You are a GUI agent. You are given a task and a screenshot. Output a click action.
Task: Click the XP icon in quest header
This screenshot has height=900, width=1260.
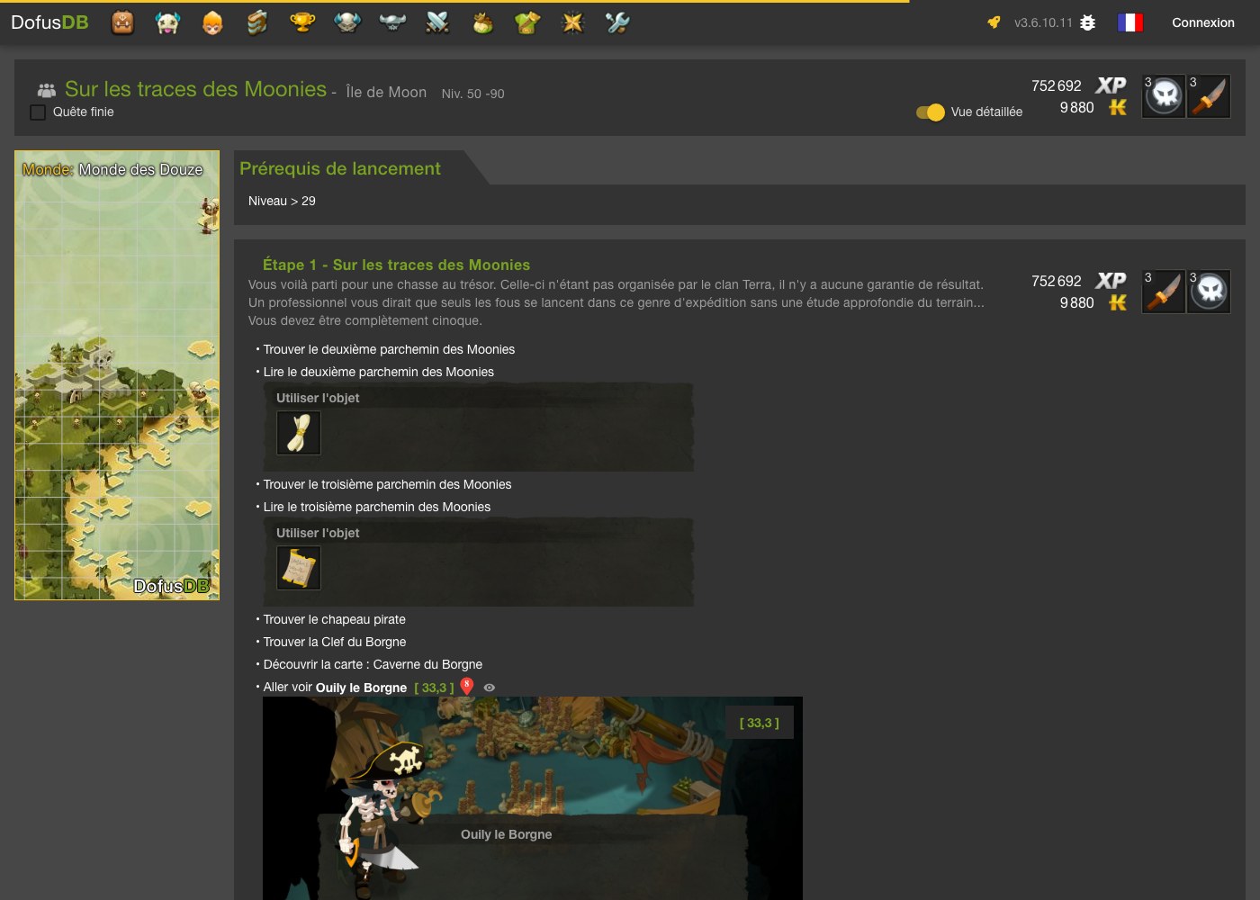click(1111, 85)
